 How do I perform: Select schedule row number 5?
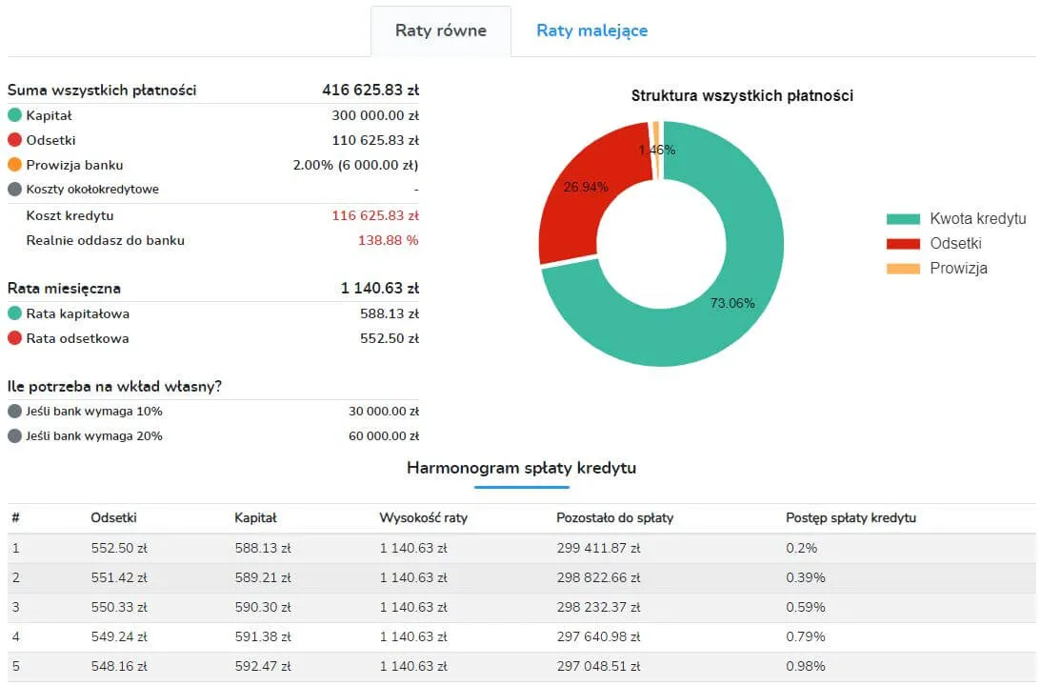(520, 667)
